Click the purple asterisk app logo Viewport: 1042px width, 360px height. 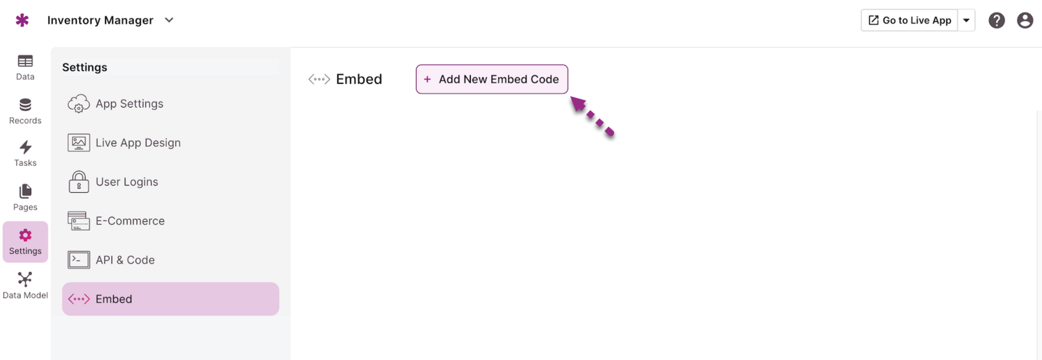pyautogui.click(x=22, y=20)
